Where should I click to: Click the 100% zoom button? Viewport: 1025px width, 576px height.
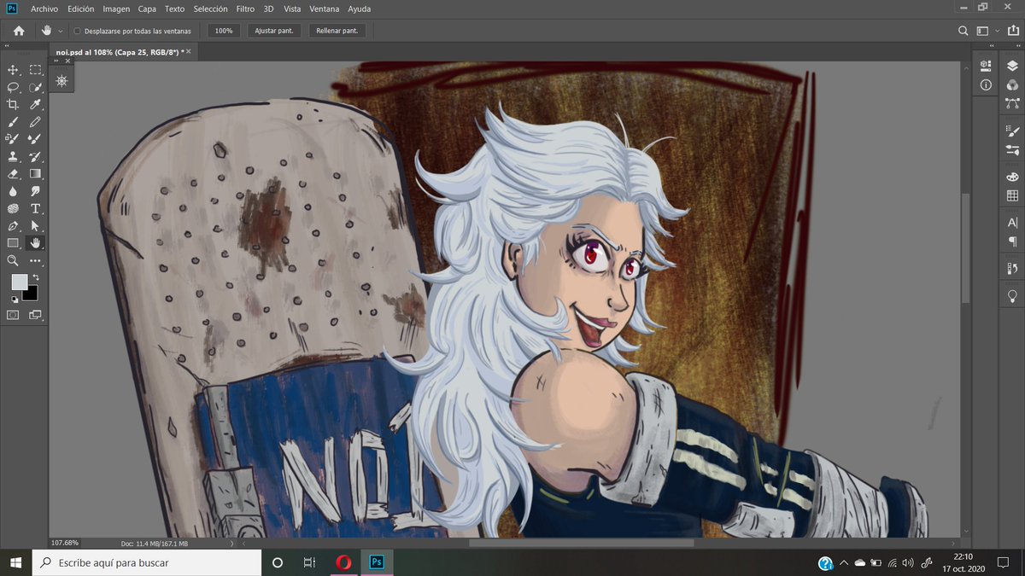(224, 31)
